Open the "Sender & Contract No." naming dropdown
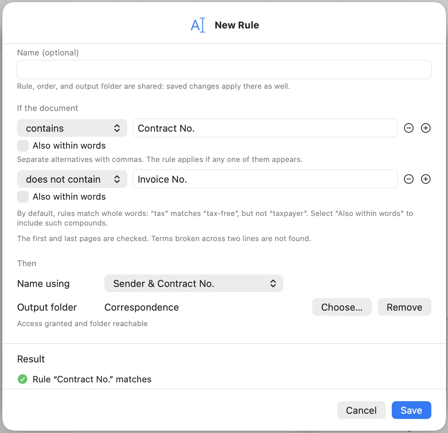Screen dimensions: 448x433 point(194,284)
